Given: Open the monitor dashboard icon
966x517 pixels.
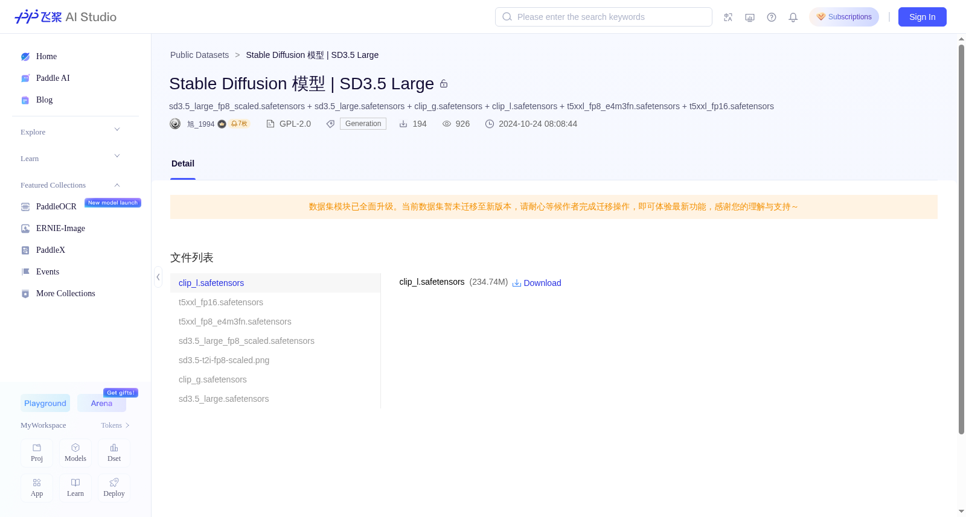Looking at the screenshot, I should point(750,17).
